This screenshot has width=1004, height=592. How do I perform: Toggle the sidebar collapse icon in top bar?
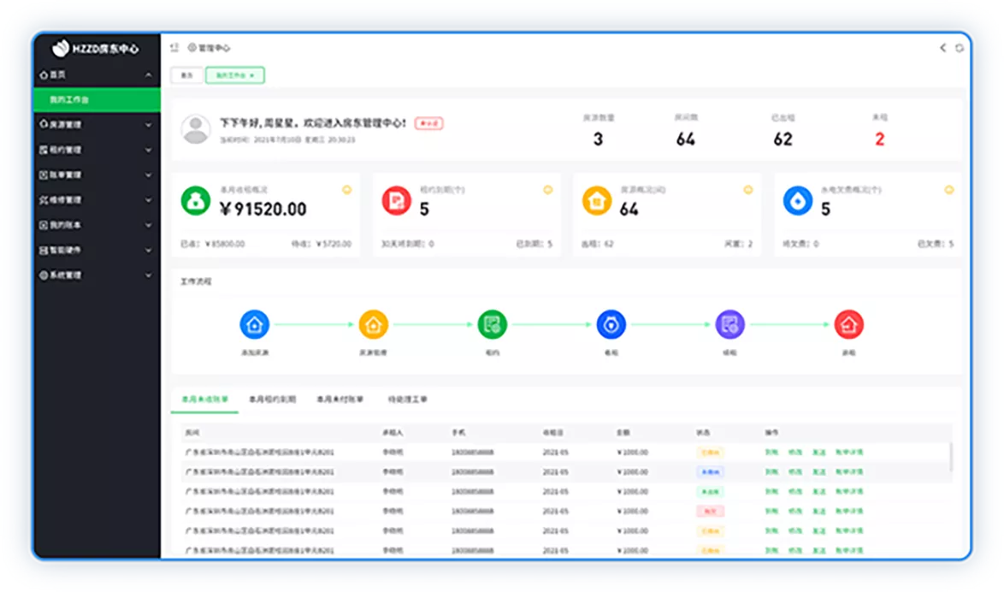coord(174,47)
